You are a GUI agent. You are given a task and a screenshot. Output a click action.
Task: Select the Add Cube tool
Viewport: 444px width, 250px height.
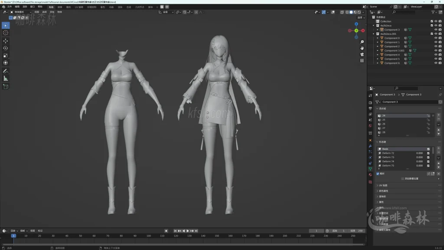[5, 87]
